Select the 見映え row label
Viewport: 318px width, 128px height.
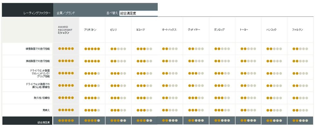[x=46, y=110]
